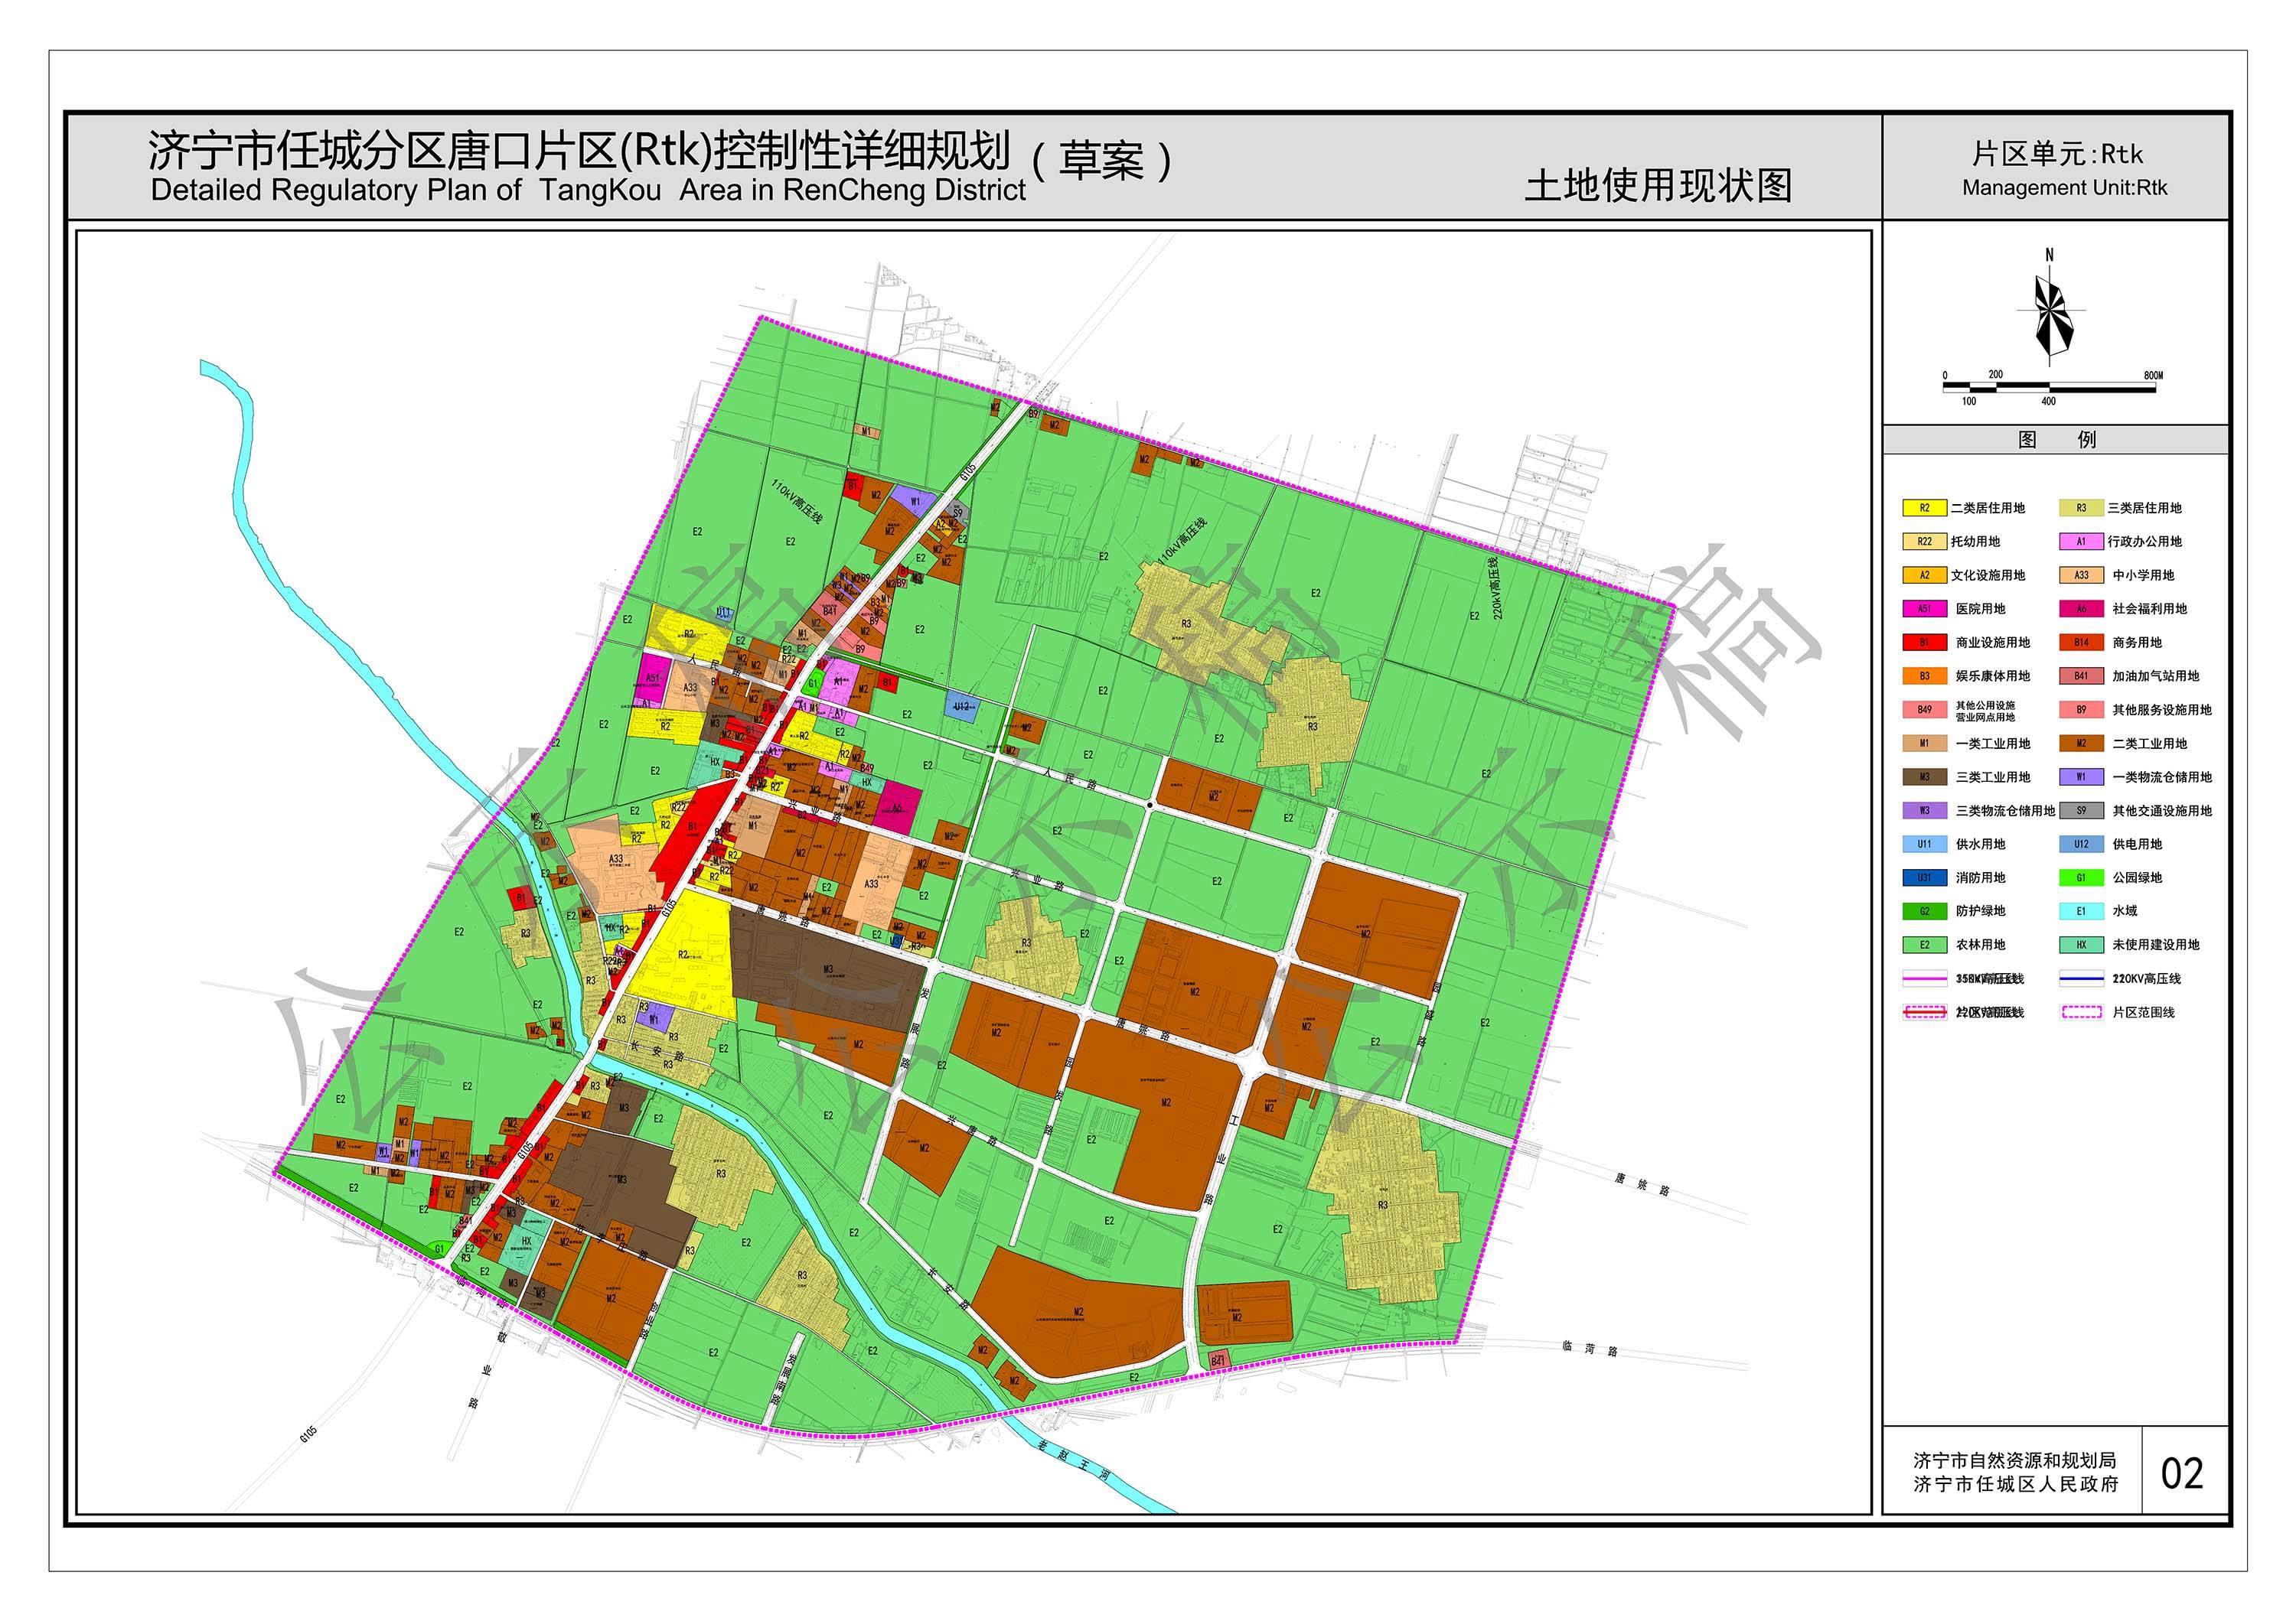Click the legend label 农林用地
This screenshot has height=1621, width=2296.
coord(1980,945)
